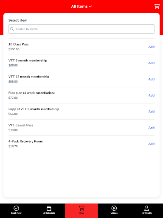This screenshot has height=218, width=163.
Task: Focus the Search by name field
Action: click(x=81, y=29)
